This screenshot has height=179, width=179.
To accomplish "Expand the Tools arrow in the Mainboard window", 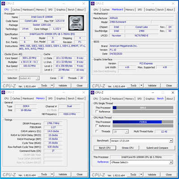I will point(141,86).
